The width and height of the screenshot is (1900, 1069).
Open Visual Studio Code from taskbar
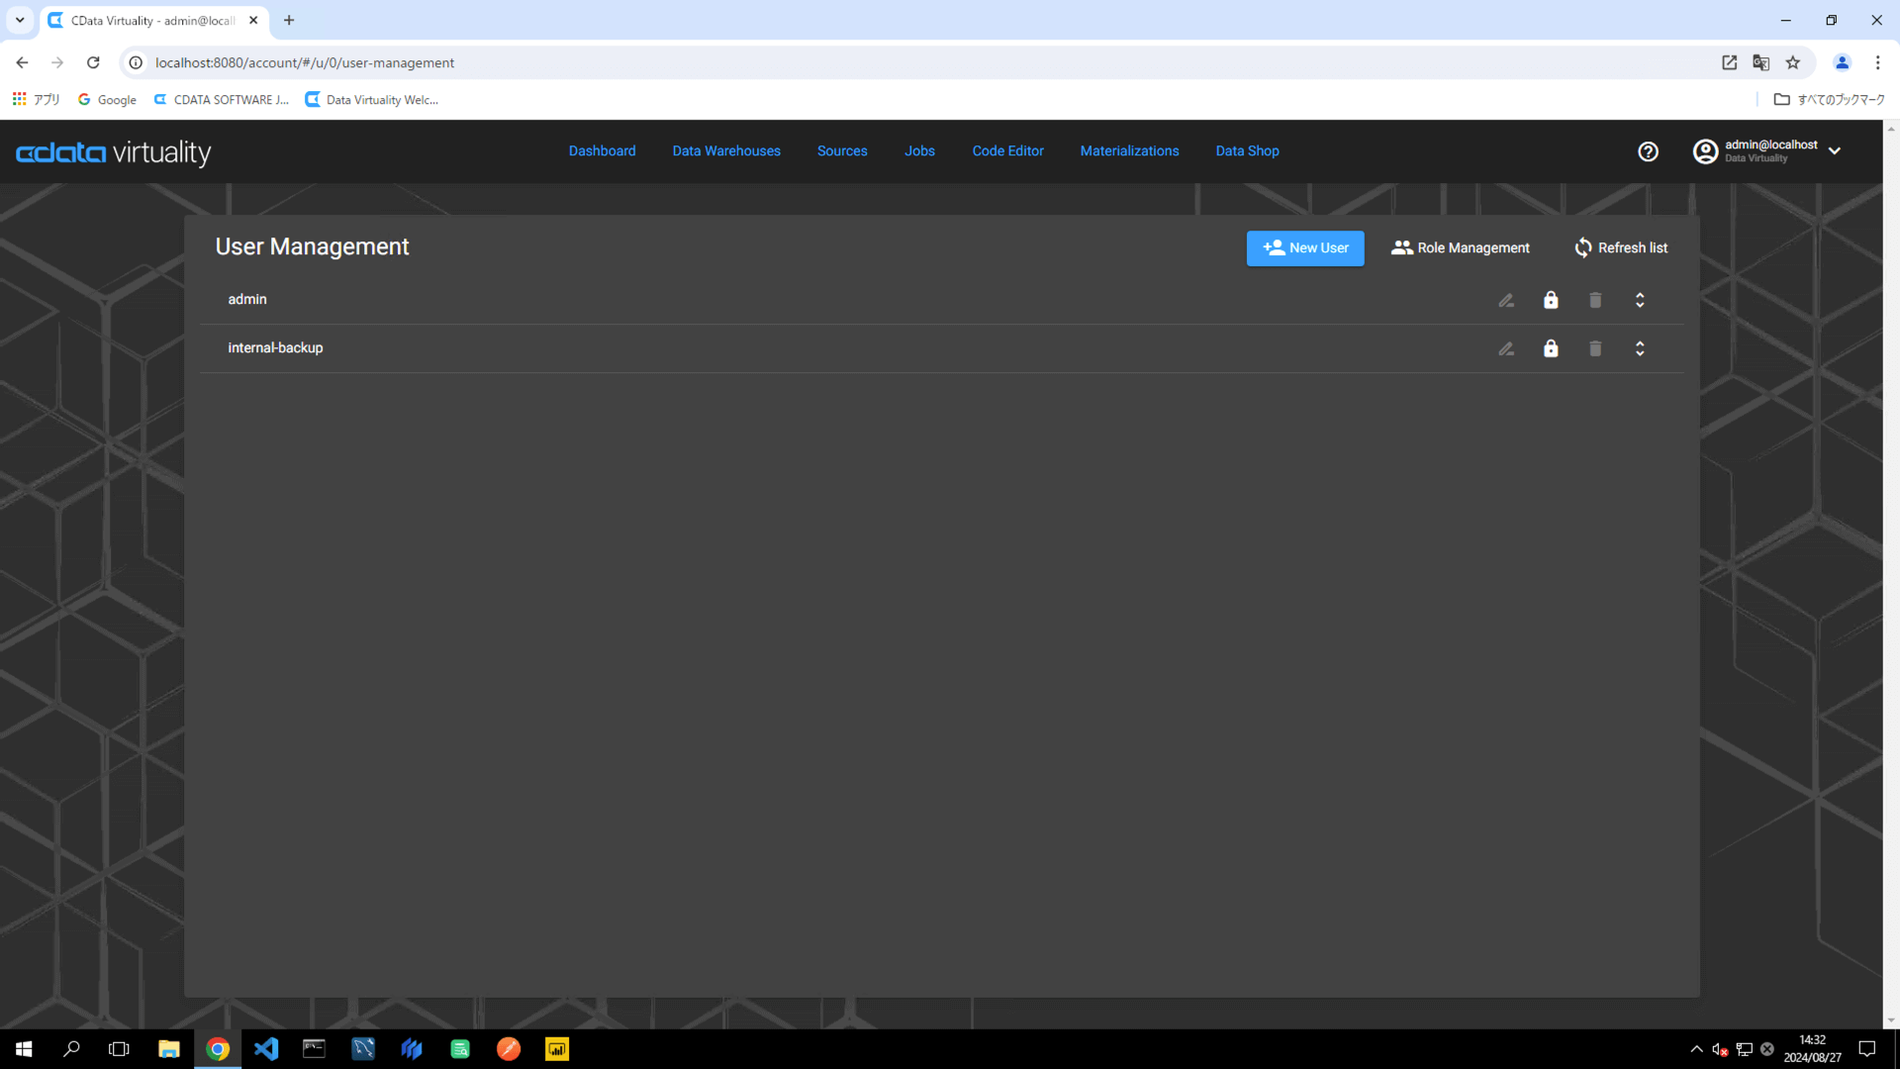266,1049
